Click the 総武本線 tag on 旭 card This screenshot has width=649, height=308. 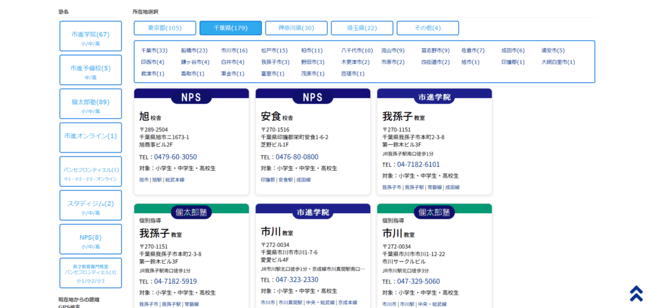pos(175,180)
